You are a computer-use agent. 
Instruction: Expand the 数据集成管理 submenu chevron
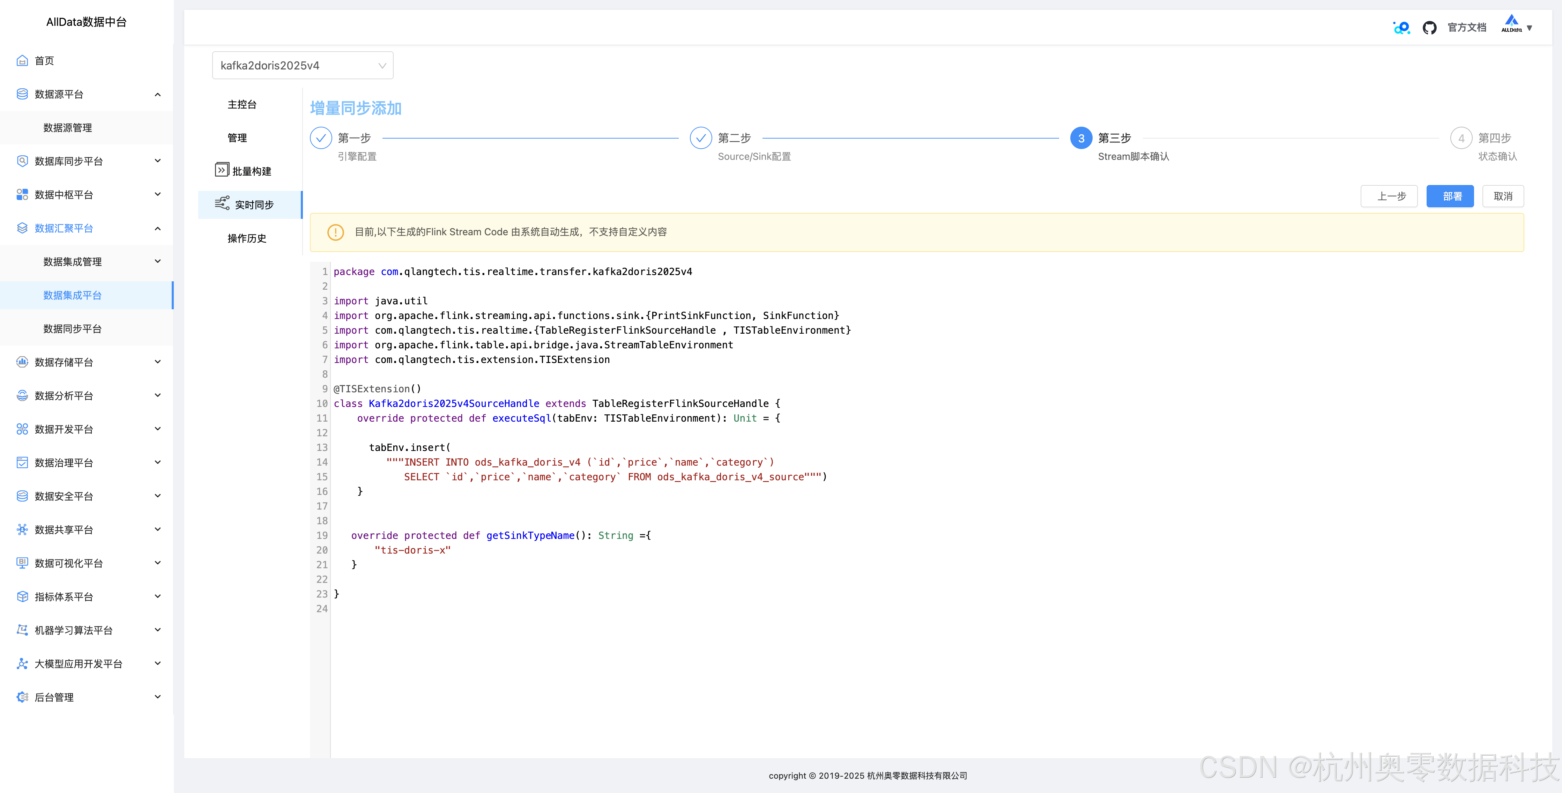(158, 261)
